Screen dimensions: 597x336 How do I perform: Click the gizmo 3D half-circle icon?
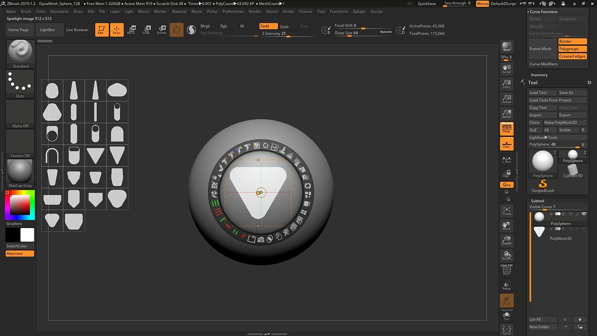click(191, 30)
